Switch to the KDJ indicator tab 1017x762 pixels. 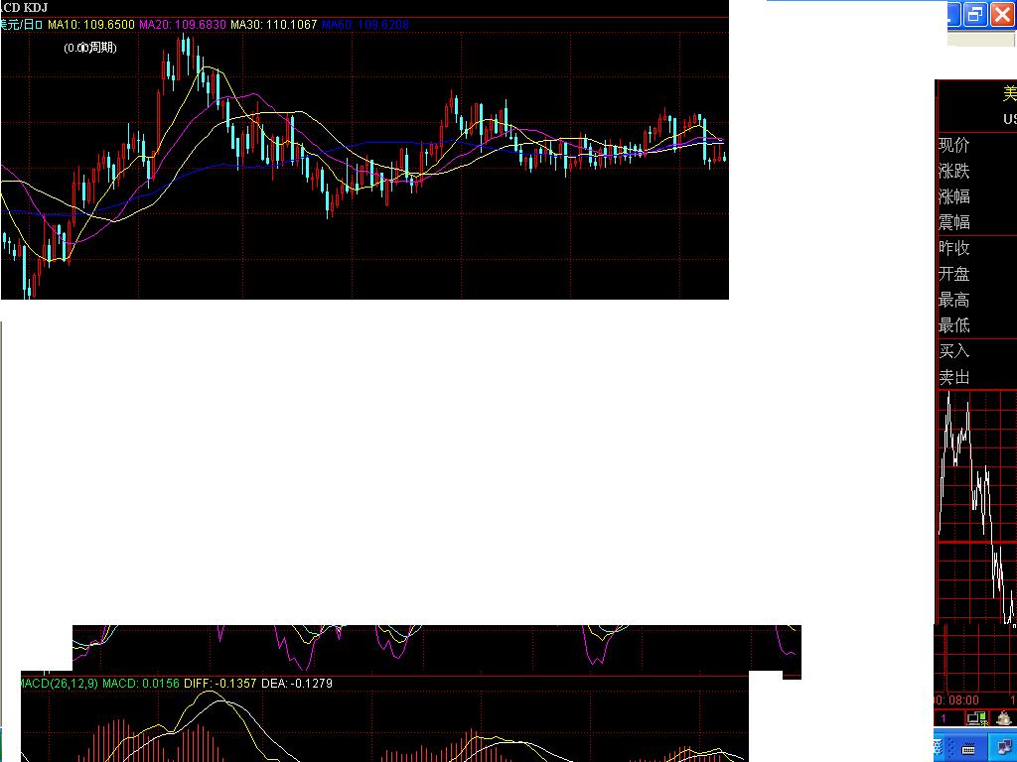point(36,7)
